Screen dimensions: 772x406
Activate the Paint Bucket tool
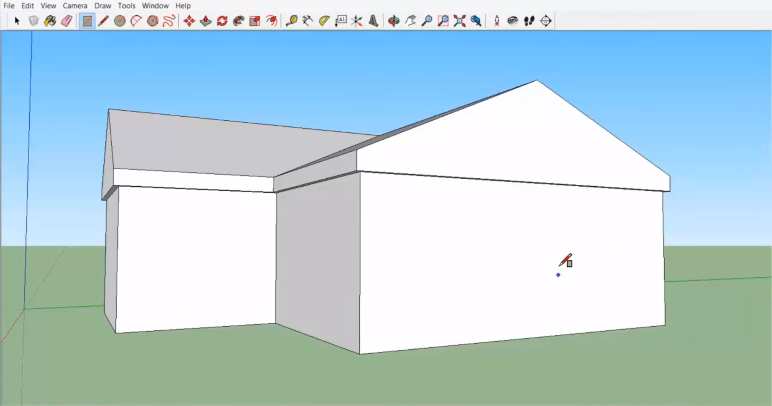pyautogui.click(x=50, y=21)
